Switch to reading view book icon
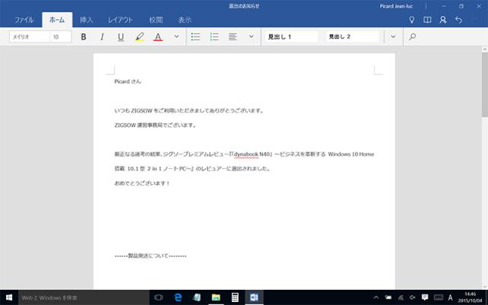The image size is (488, 305). (427, 20)
